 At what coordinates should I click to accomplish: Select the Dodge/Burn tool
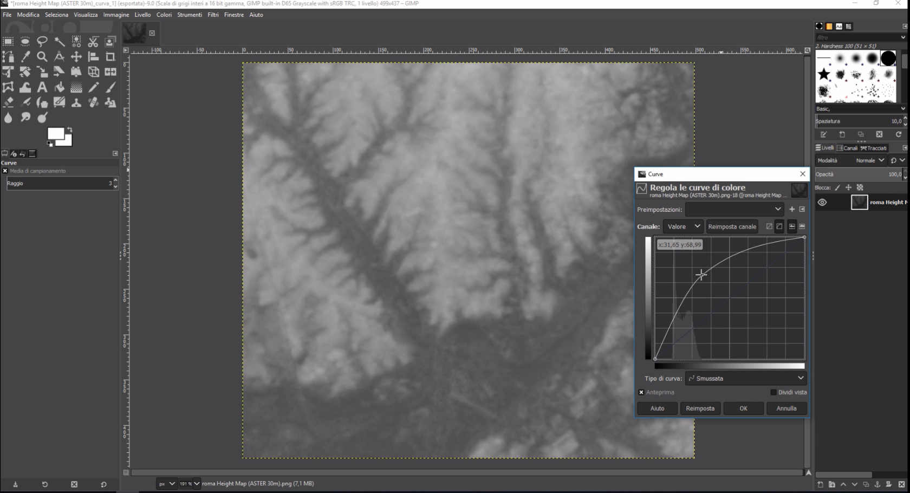(42, 118)
